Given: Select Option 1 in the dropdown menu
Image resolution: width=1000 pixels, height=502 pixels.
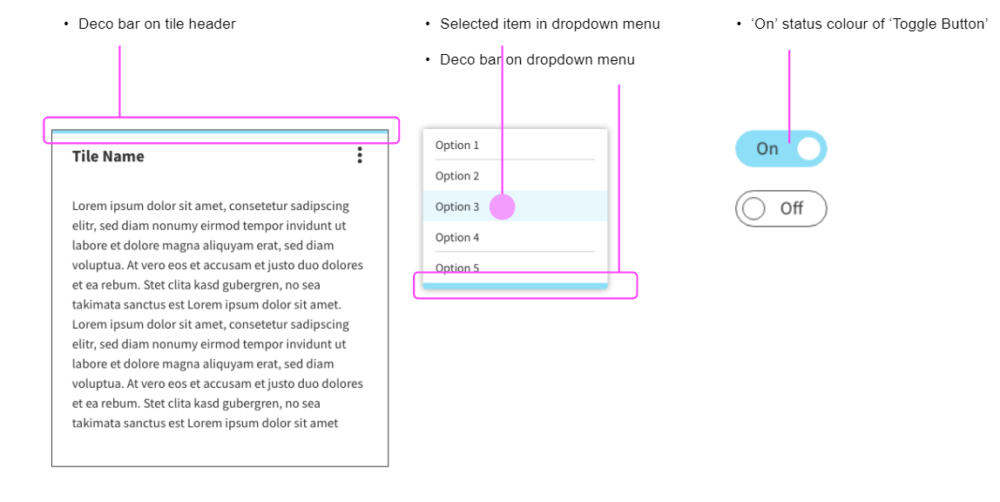Looking at the screenshot, I should (x=457, y=146).
